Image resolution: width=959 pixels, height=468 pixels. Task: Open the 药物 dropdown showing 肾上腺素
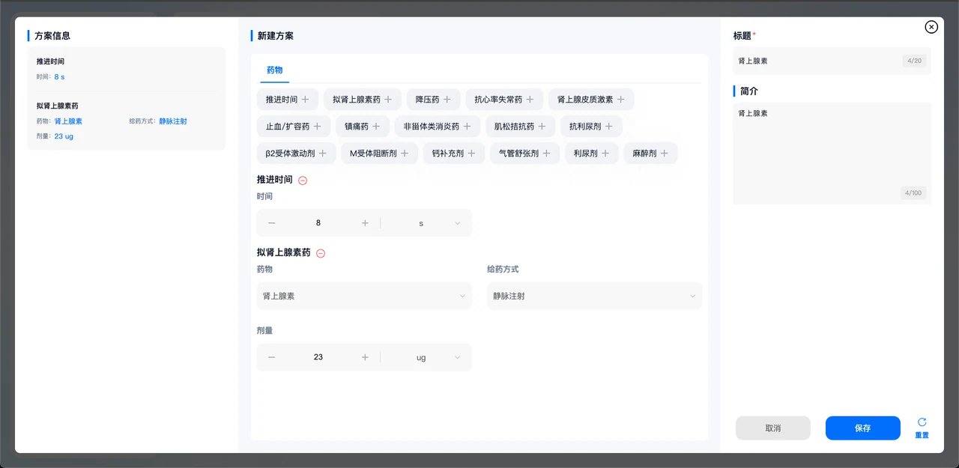click(364, 296)
